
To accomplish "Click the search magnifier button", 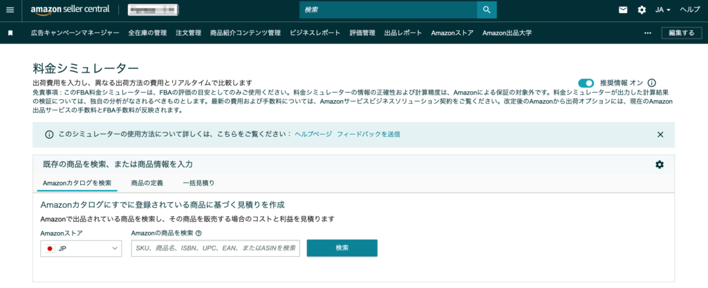I will click(x=486, y=10).
